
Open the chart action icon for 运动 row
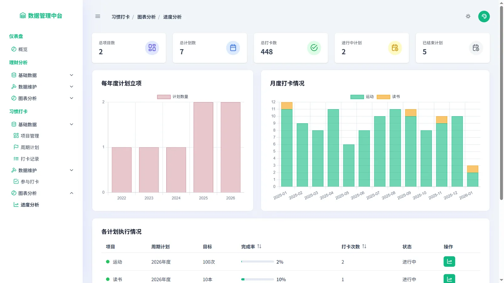(x=449, y=261)
